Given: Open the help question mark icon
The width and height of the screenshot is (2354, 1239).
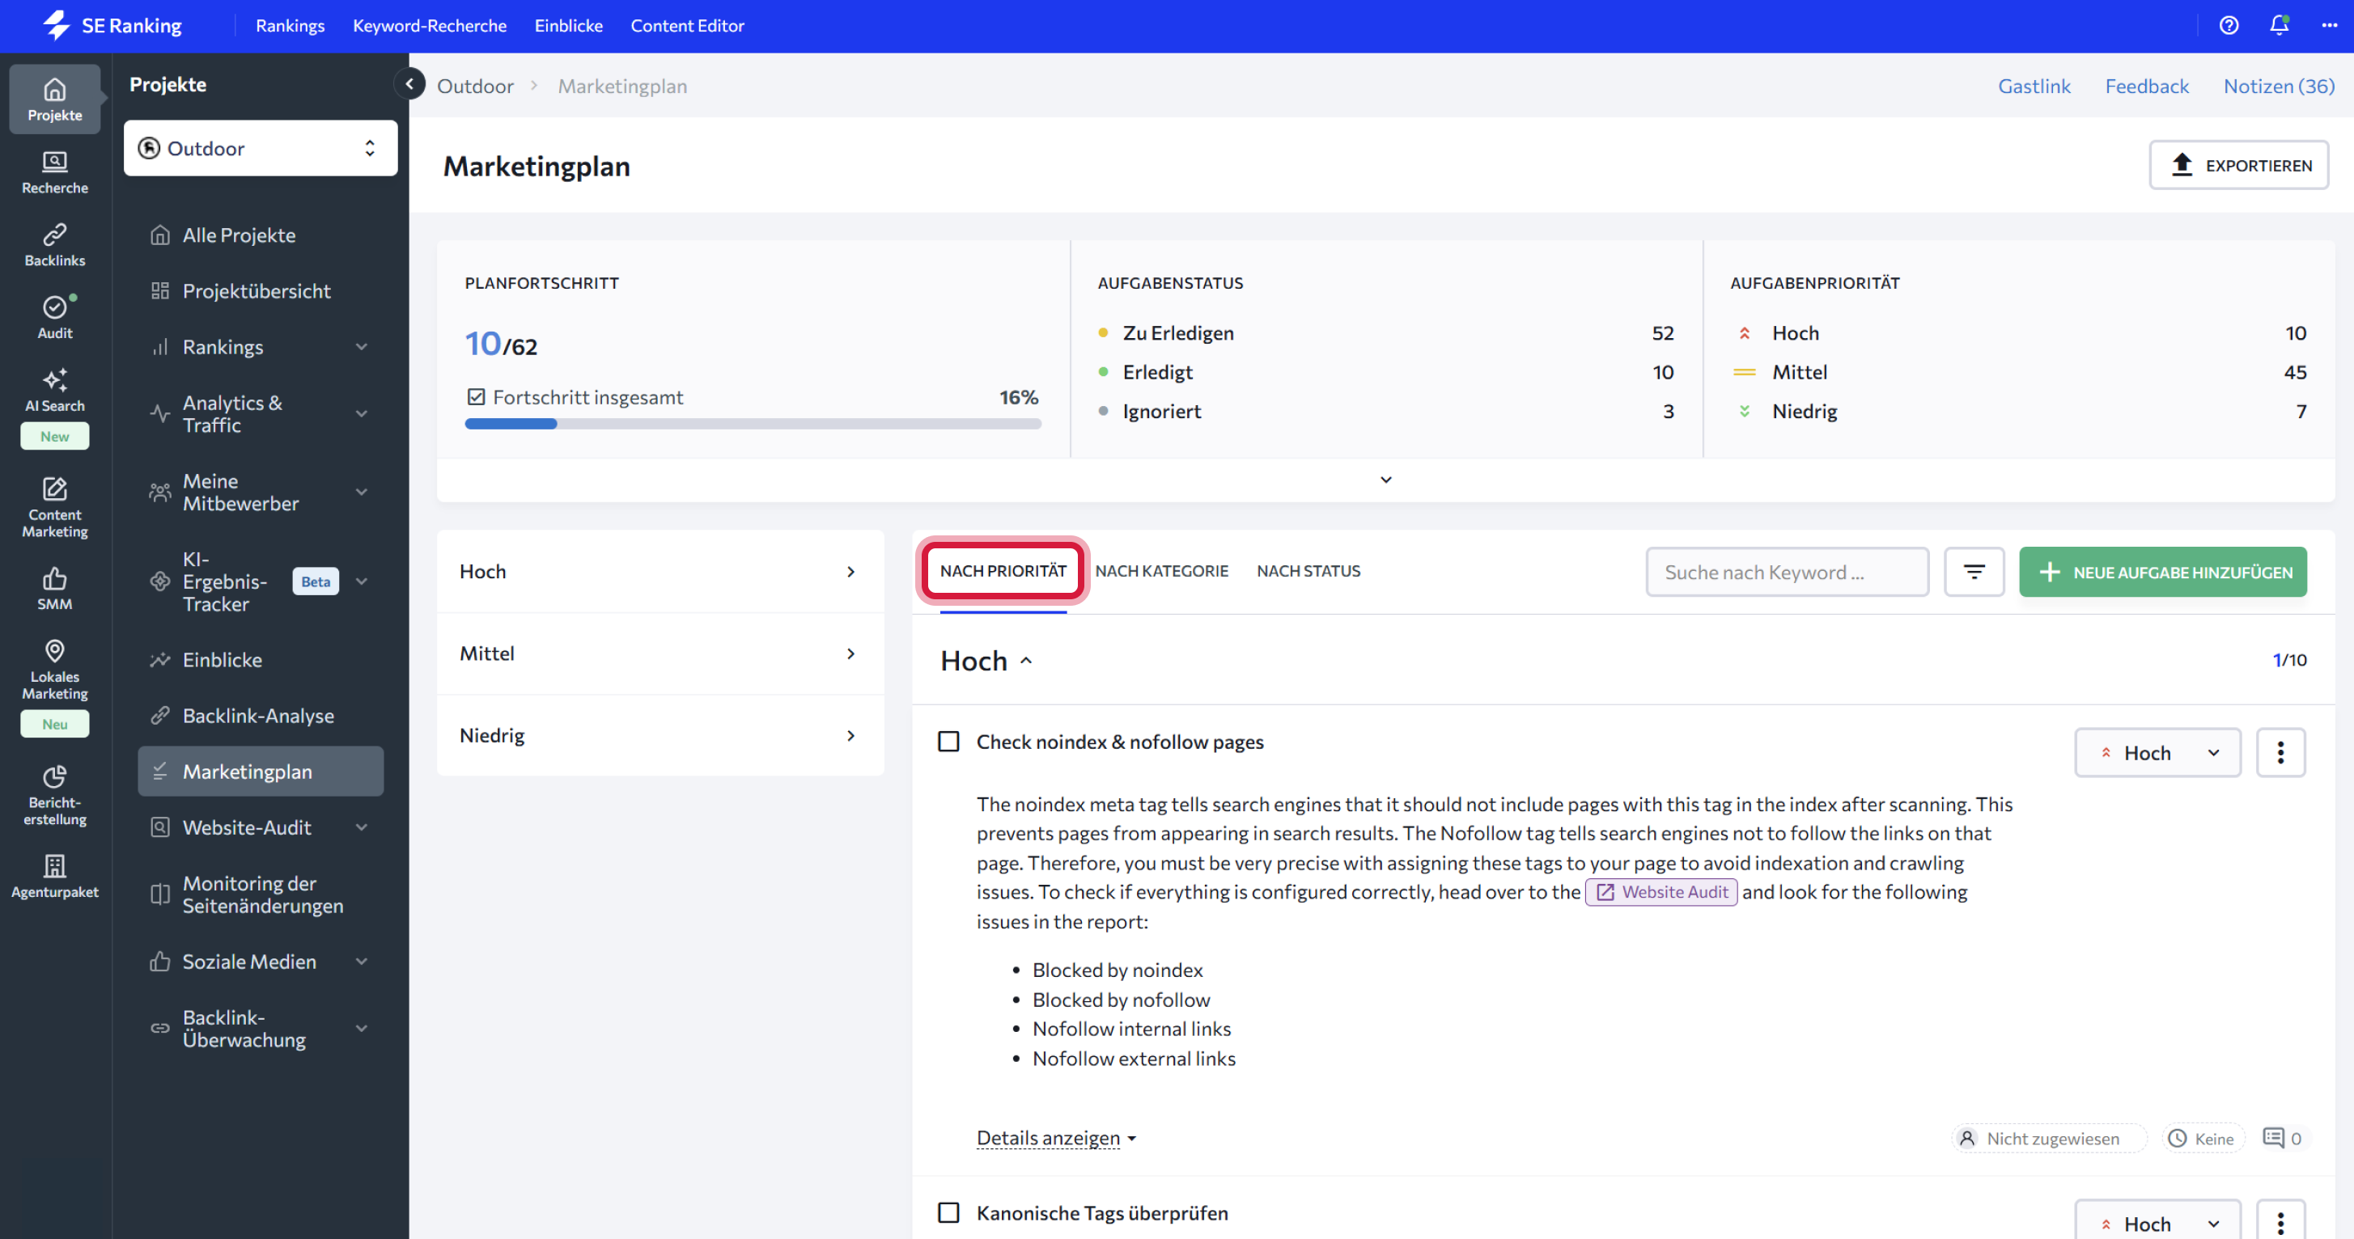Looking at the screenshot, I should (x=2228, y=26).
